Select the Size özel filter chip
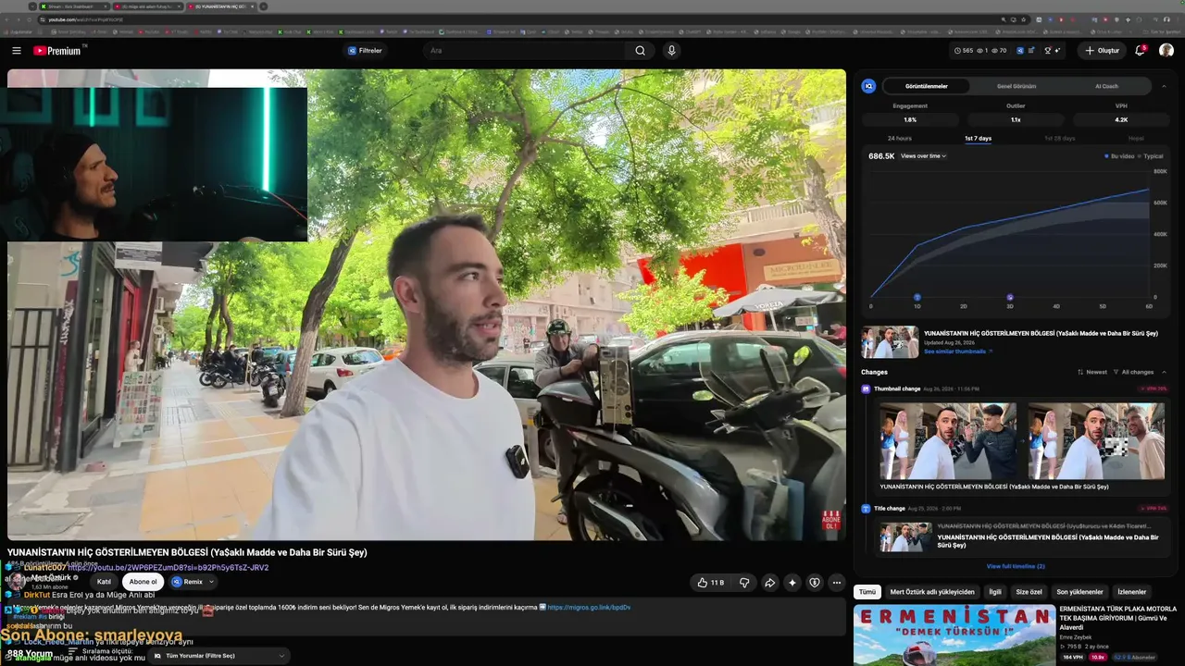1185x666 pixels. [x=1029, y=592]
